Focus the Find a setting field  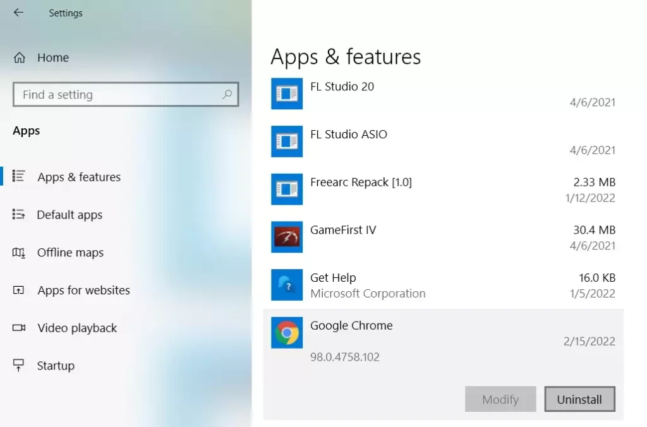coord(126,95)
